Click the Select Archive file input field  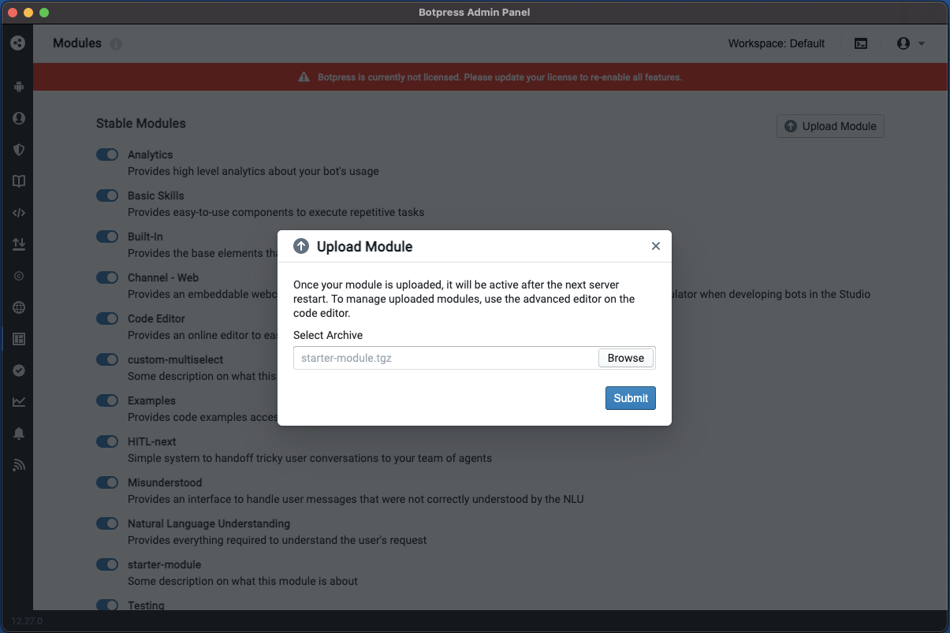pos(475,358)
